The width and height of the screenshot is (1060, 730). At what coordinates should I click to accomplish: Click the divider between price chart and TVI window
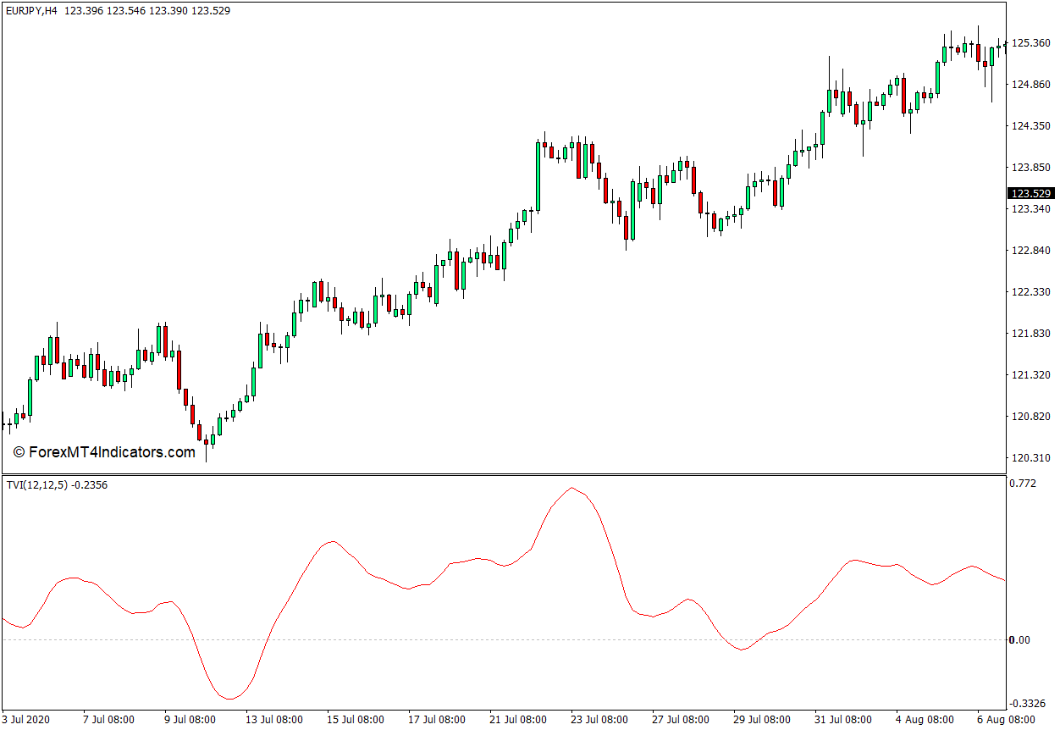pyautogui.click(x=504, y=474)
